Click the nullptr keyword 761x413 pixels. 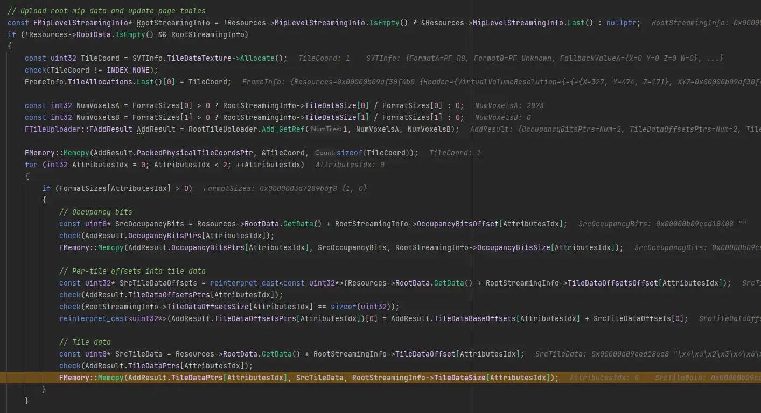point(623,23)
